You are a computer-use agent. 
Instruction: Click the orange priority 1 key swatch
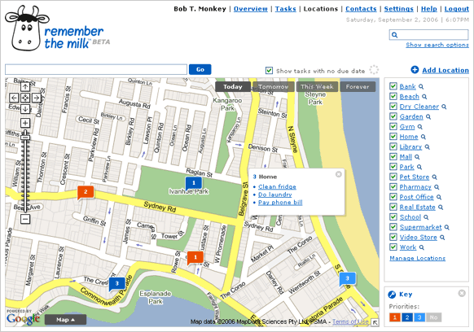(395, 317)
